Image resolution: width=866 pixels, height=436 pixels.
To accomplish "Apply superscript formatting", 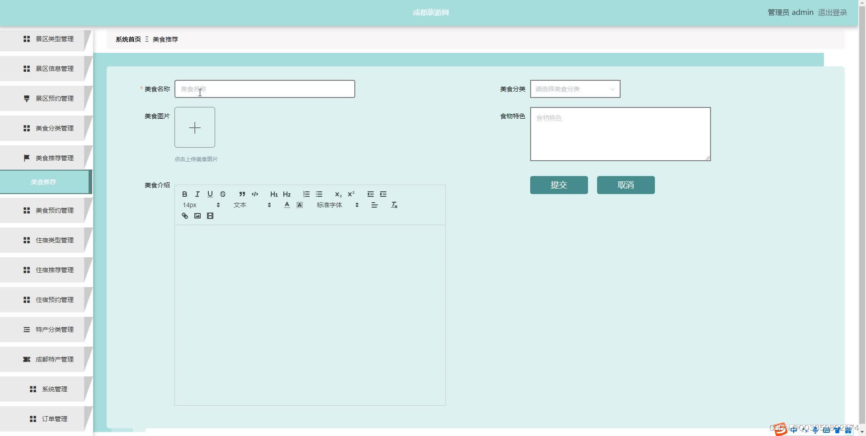I will (351, 194).
